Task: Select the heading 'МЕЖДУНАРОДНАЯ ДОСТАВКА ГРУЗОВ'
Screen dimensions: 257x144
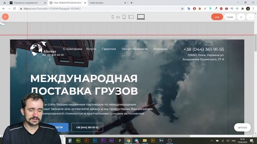Action: (x=84, y=84)
